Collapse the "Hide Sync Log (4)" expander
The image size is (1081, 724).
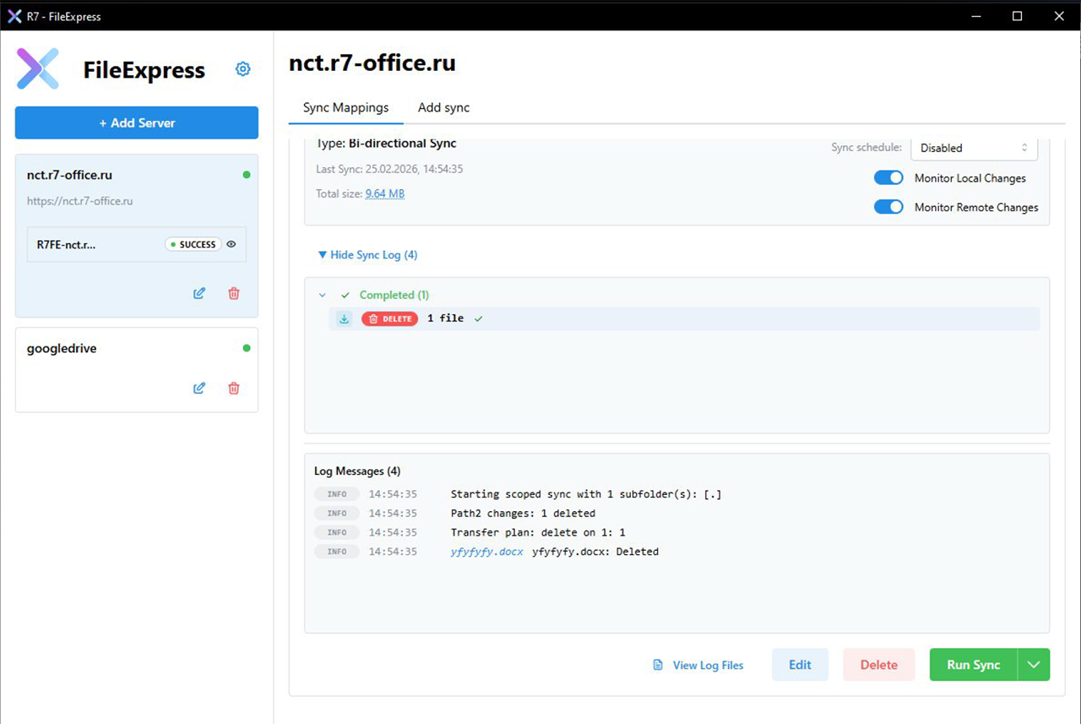[x=367, y=254]
